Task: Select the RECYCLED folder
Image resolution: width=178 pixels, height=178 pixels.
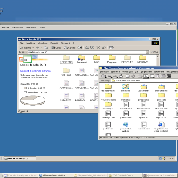Action: pos(127,59)
